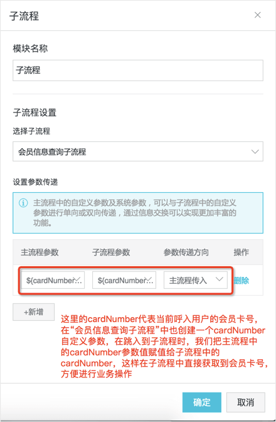The width and height of the screenshot is (276, 422).
Task: Click the 参数传递方向 column header
Action: point(186,252)
